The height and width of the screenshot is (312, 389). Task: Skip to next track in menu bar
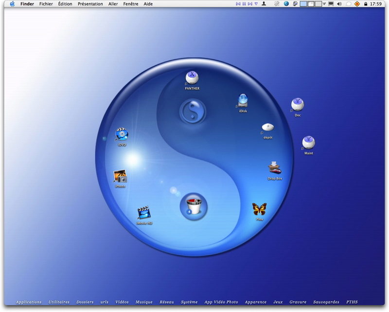(x=250, y=4)
